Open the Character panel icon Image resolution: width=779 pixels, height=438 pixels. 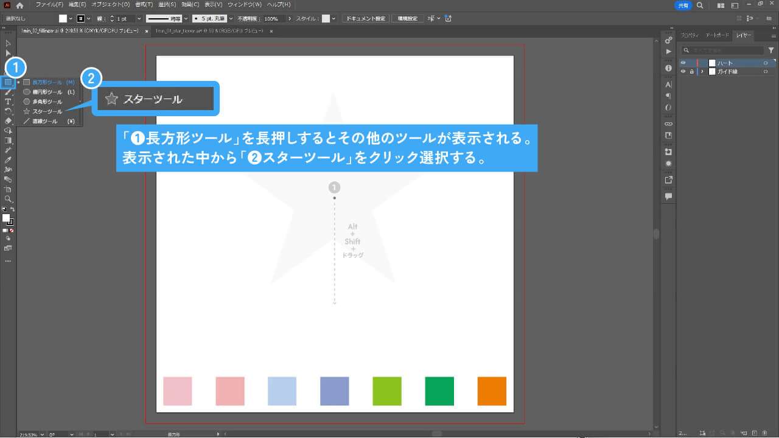(668, 85)
